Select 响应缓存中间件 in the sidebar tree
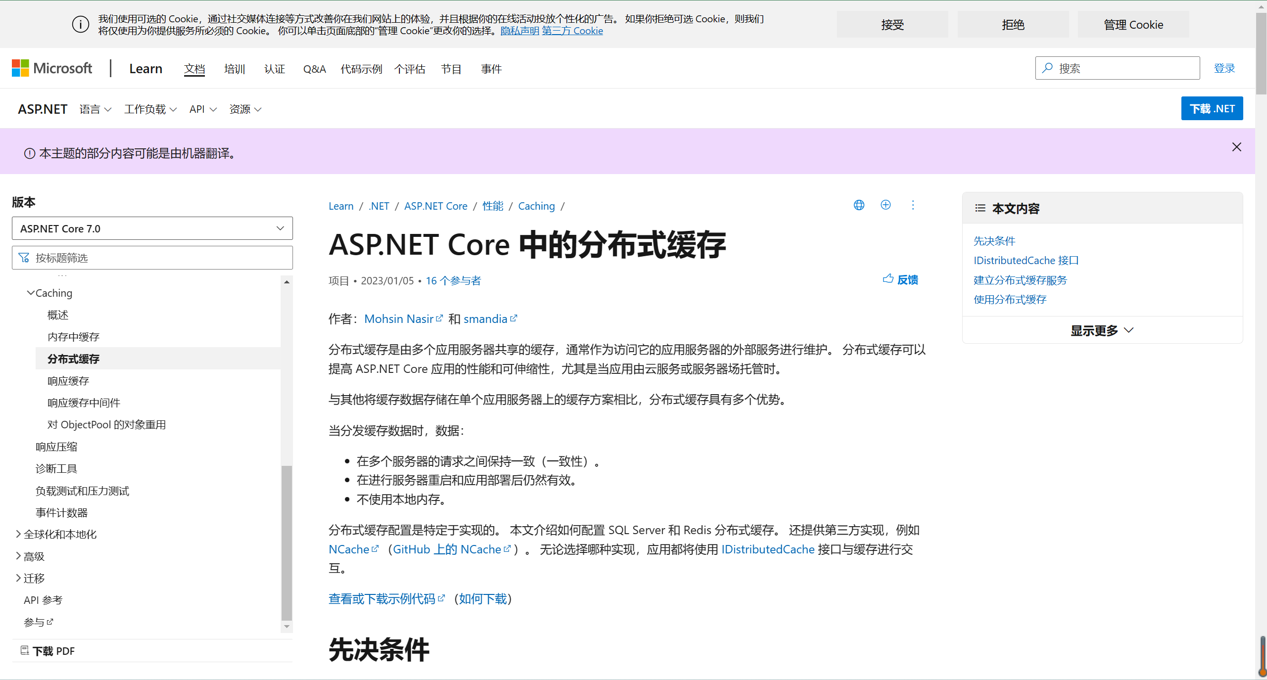Image resolution: width=1267 pixels, height=680 pixels. [84, 403]
